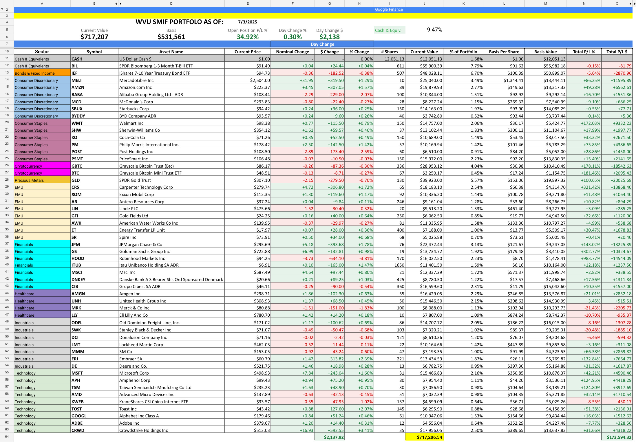
Task: Click the % of Portfolio heading cell
Action: 463,52
